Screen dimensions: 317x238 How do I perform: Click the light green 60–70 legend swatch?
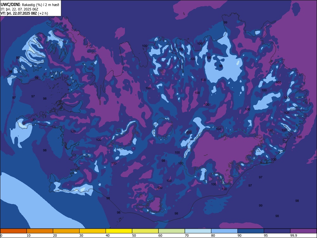(171, 231)
